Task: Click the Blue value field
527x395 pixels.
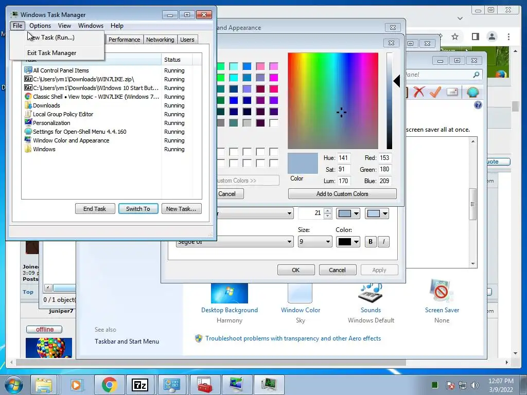Action: 384,181
